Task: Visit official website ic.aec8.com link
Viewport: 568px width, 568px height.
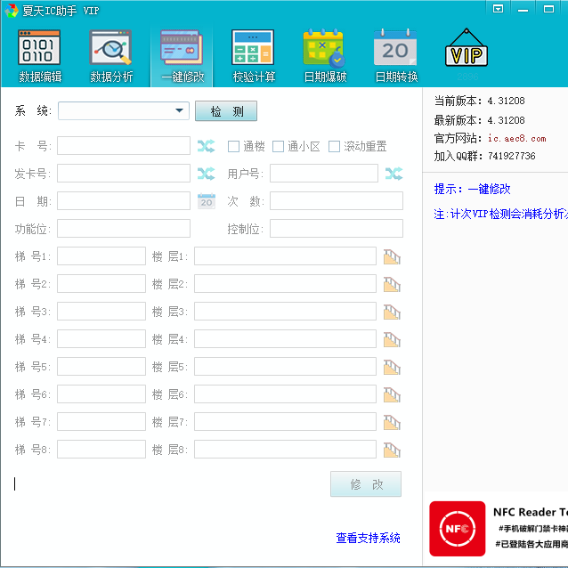Action: pyautogui.click(x=516, y=138)
